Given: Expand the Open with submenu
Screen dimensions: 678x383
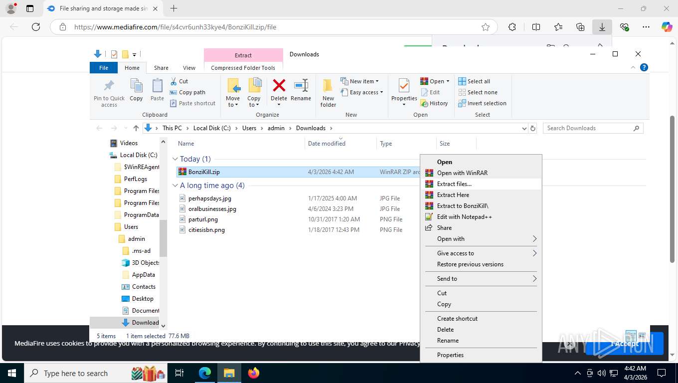Looking at the screenshot, I should tap(481, 239).
